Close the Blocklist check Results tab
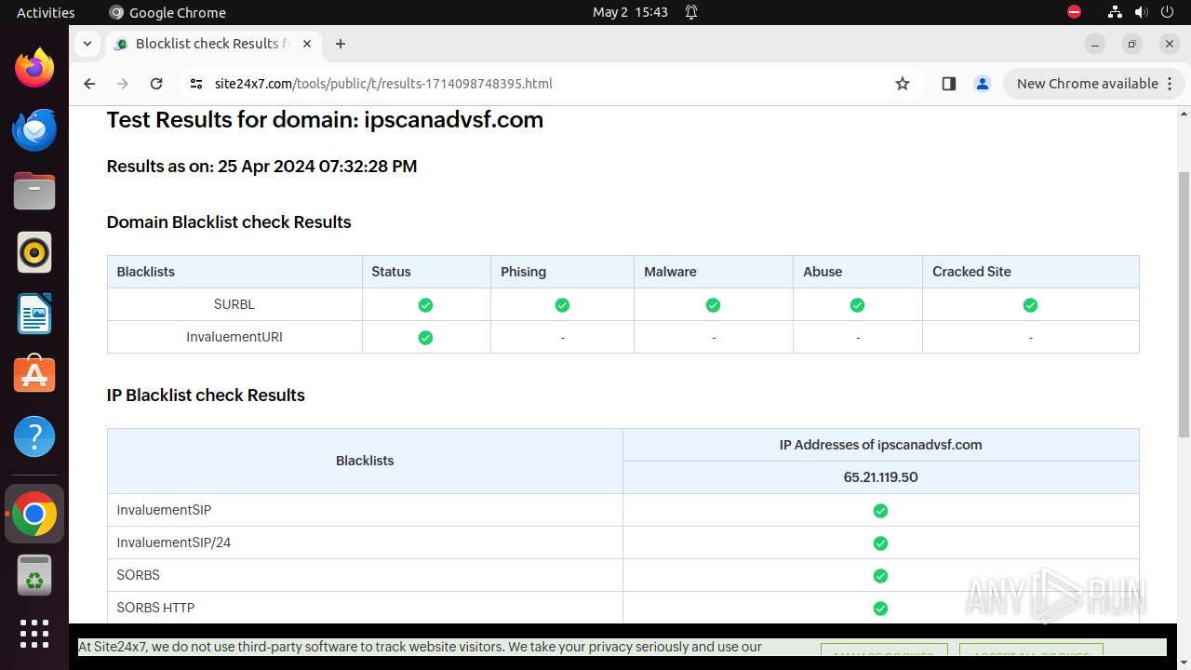Screen dimensions: 1191x670 [307, 44]
